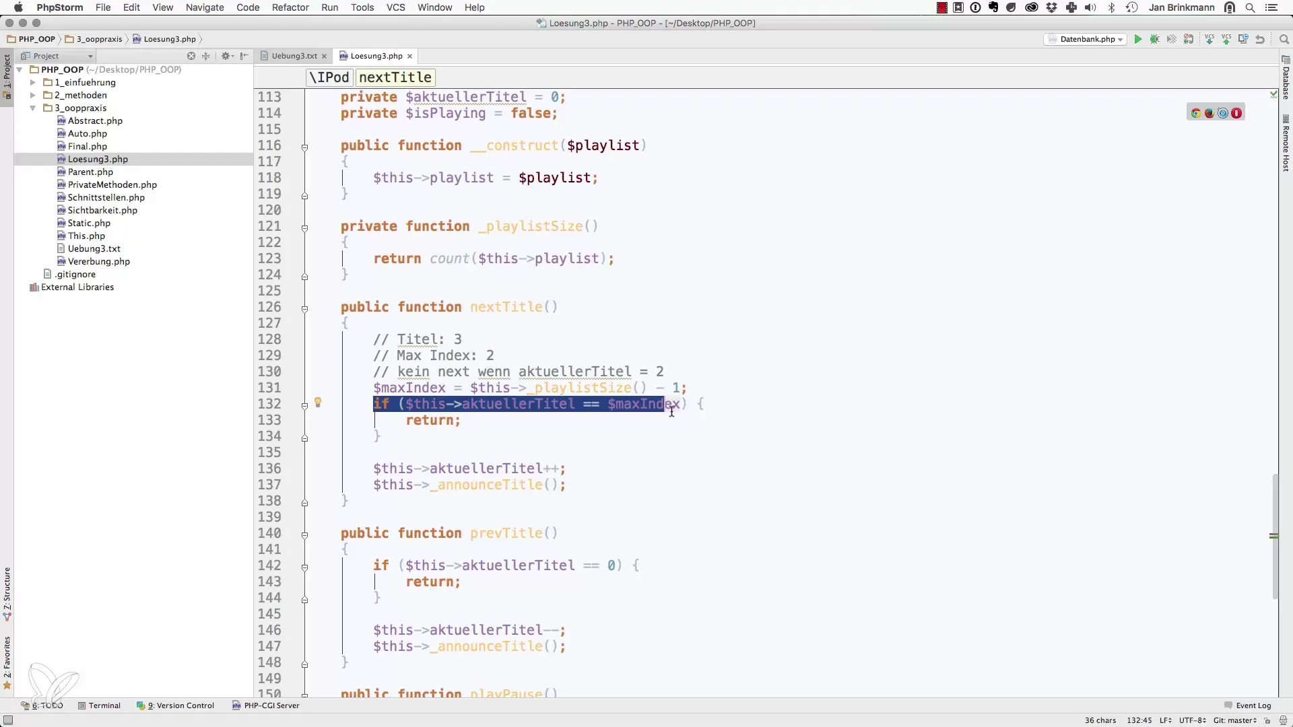Click PHP_OOP in navigation breadcrumb
This screenshot has height=727, width=1293.
coord(31,39)
